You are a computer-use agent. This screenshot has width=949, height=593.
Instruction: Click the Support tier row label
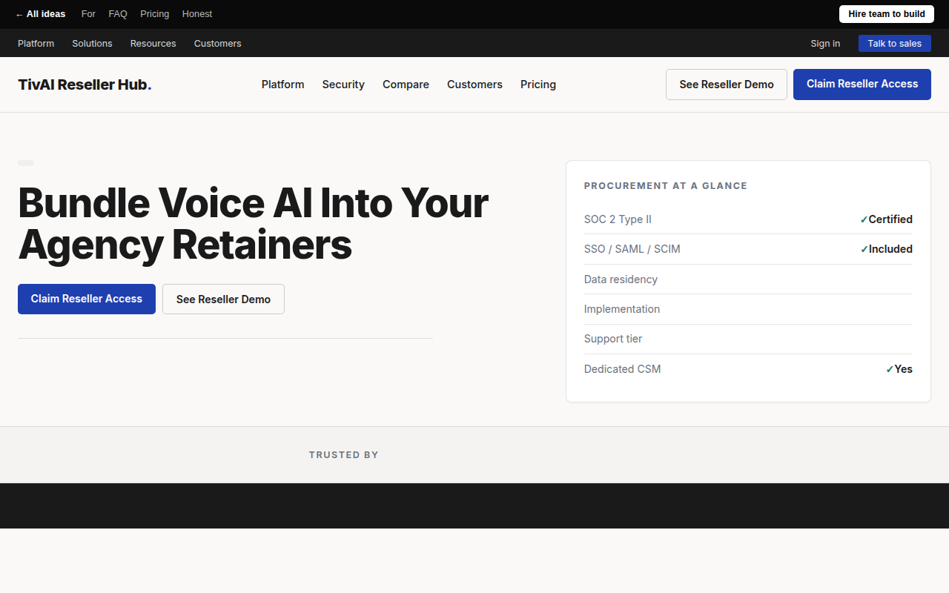click(613, 339)
